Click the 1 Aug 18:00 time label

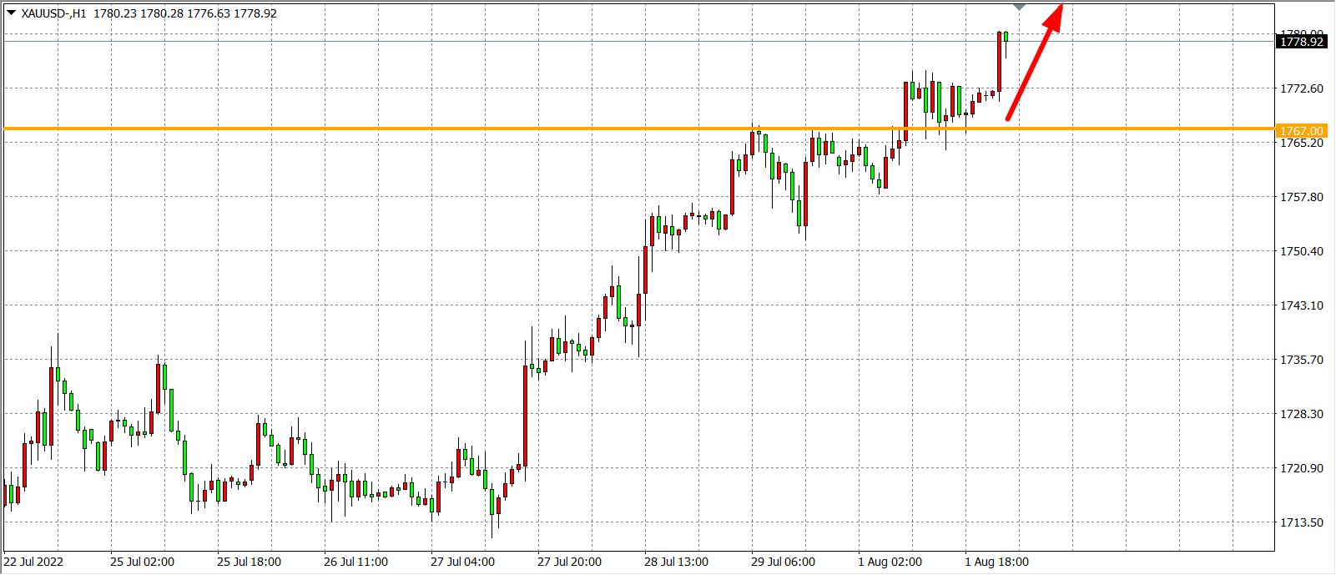coord(996,562)
